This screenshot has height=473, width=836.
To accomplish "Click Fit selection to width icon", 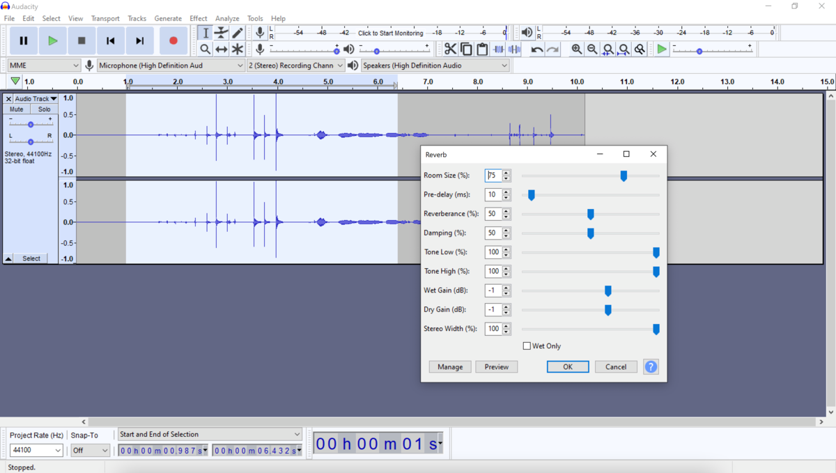I will pos(608,49).
